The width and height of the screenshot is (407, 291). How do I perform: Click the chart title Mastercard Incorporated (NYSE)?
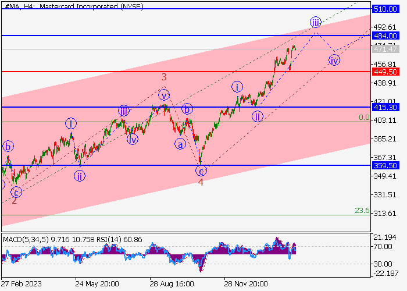coord(91,6)
